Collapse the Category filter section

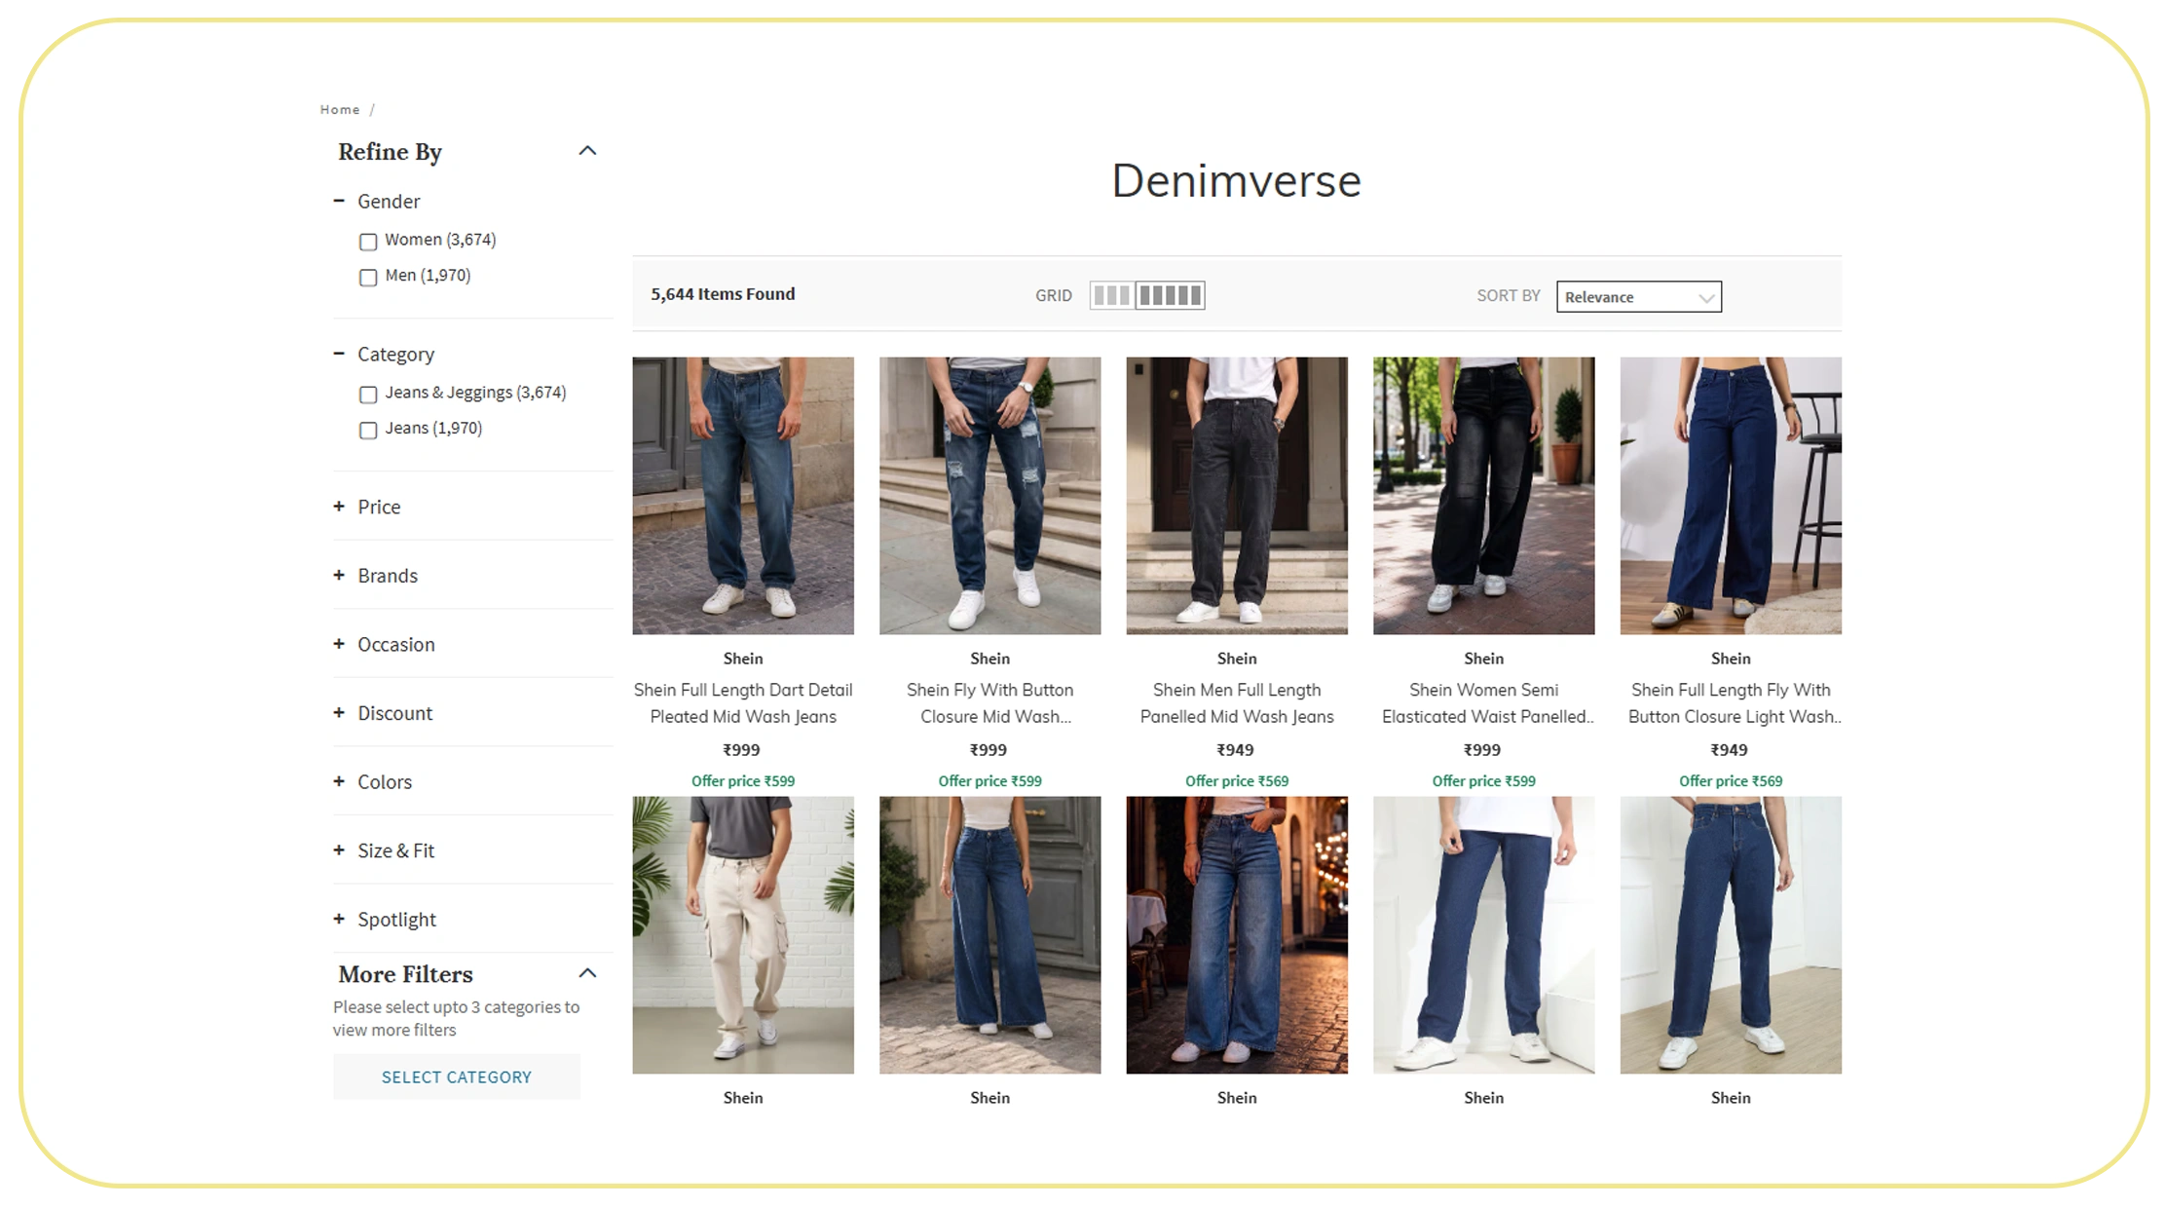click(x=339, y=354)
